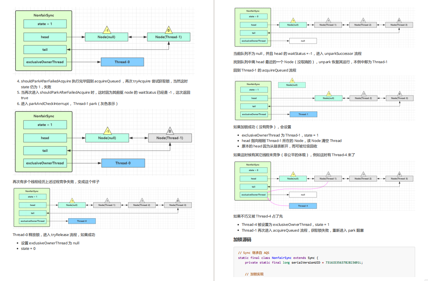
Task: Click the blue Thread-1 owner thread box
Action: pos(303,114)
